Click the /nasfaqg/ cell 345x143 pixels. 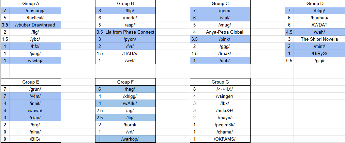point(35,11)
